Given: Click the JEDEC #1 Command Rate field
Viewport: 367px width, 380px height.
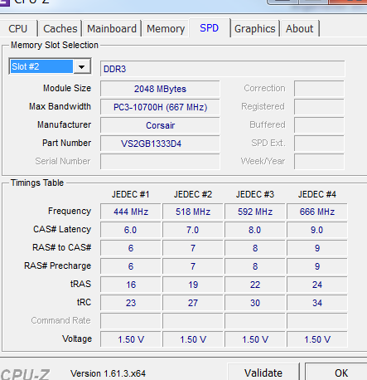Looking at the screenshot, I should 131,321.
